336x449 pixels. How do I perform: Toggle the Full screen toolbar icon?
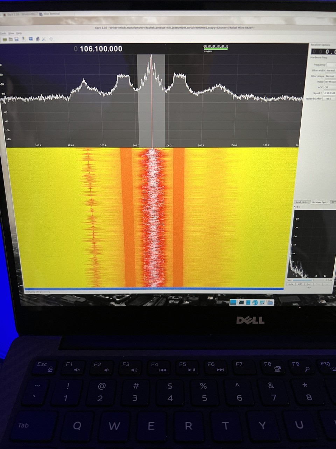(51, 39)
